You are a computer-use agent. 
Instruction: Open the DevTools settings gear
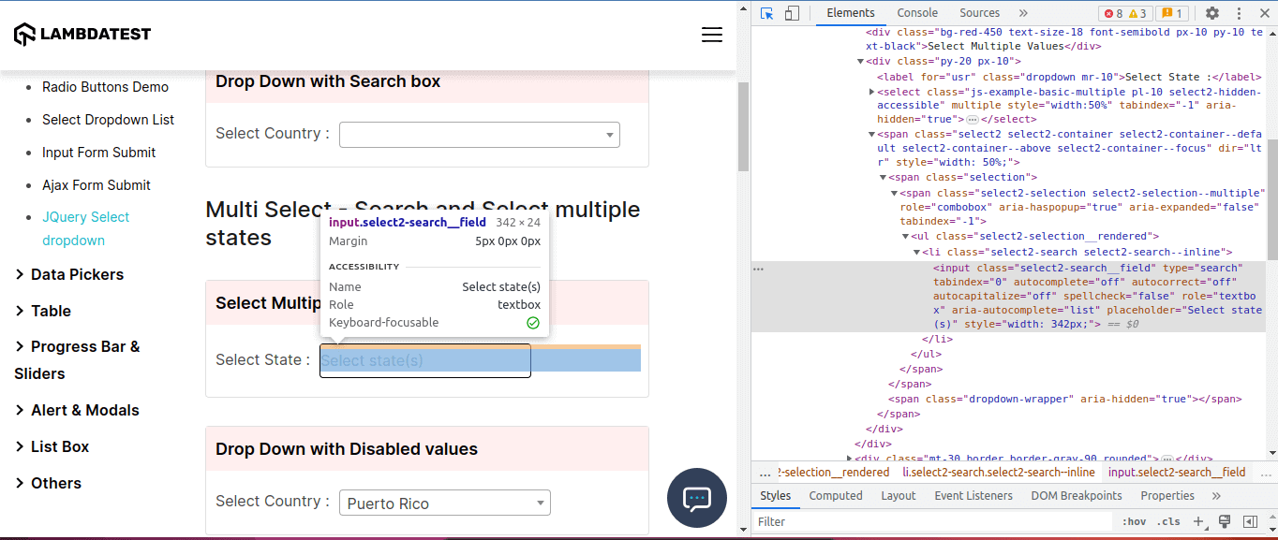point(1212,13)
